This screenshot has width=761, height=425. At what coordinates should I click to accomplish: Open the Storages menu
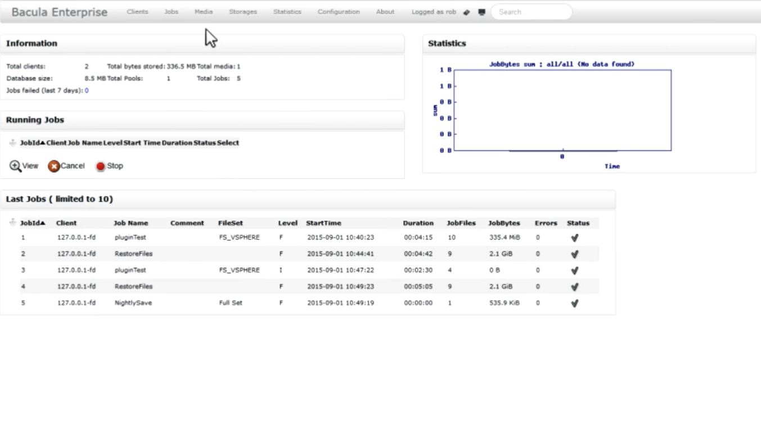pyautogui.click(x=243, y=12)
